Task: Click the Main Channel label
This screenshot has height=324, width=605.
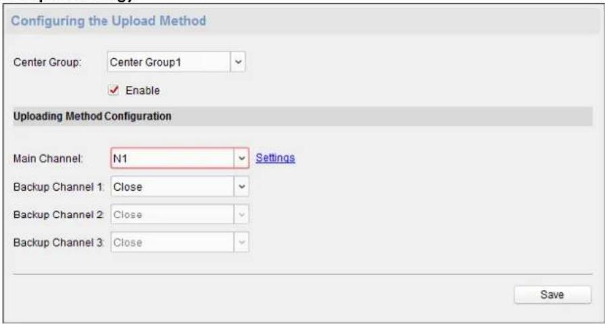Action: coord(48,158)
